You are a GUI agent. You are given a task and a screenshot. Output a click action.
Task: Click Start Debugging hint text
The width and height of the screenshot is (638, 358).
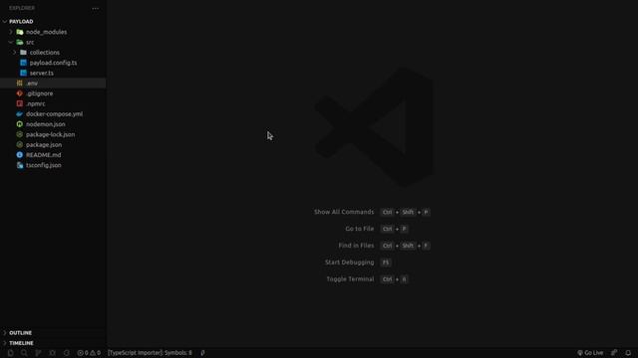point(349,263)
